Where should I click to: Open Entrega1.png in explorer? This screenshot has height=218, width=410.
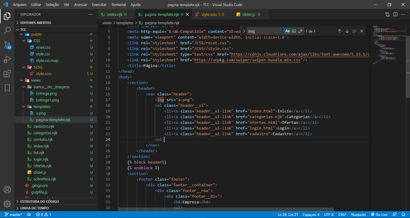point(56,100)
